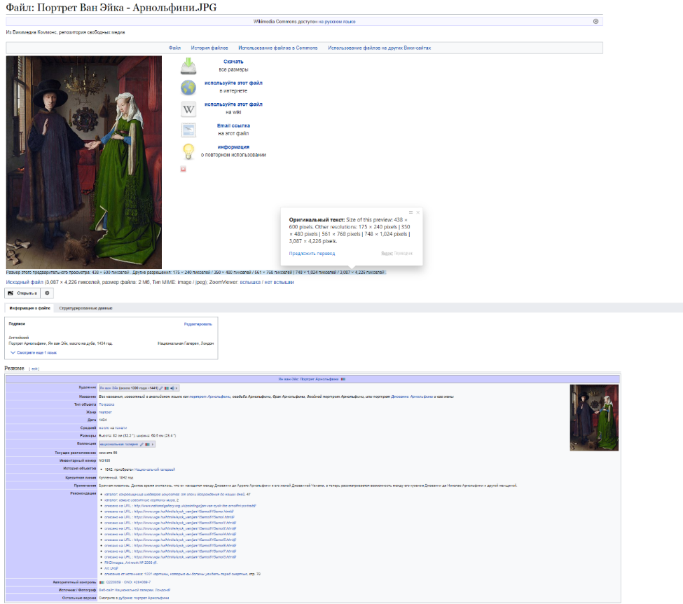
Task: Click the globe icon for web use
Action: pos(188,87)
